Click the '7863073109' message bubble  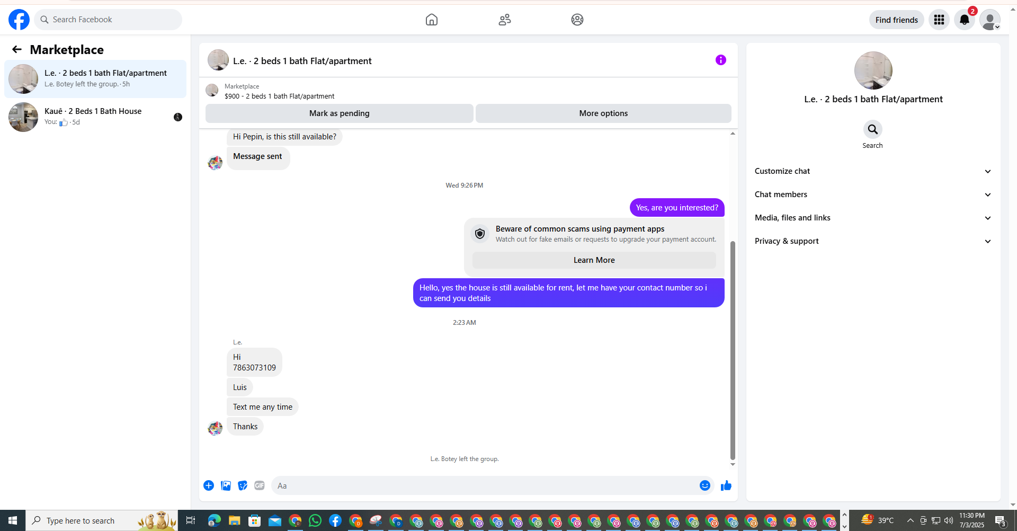coord(254,362)
